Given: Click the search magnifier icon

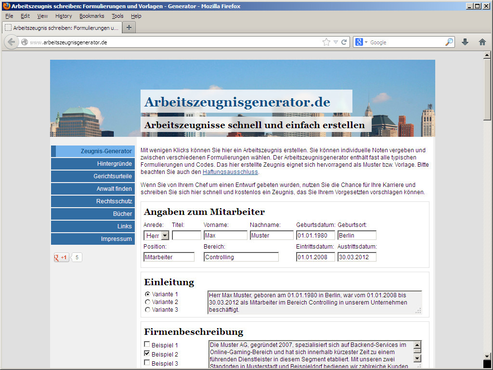Looking at the screenshot, I should pyautogui.click(x=449, y=42).
